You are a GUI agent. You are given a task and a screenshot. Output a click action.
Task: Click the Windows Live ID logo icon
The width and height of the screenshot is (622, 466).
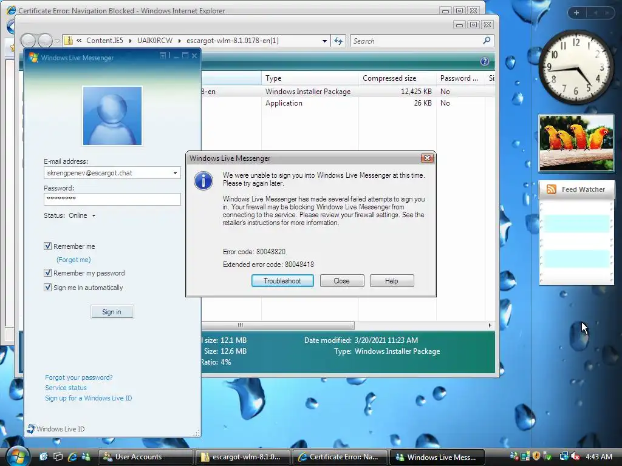(31, 428)
